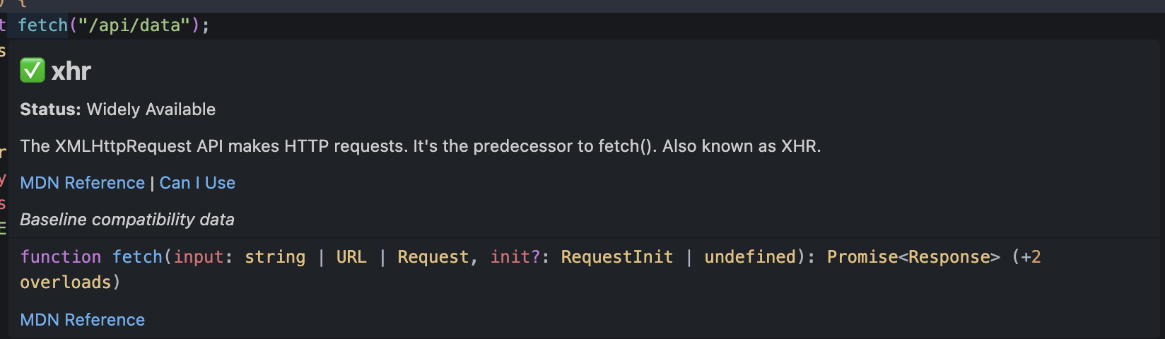This screenshot has height=339, width=1165.
Task: Click the RequestInit type in the signature
Action: [x=616, y=257]
